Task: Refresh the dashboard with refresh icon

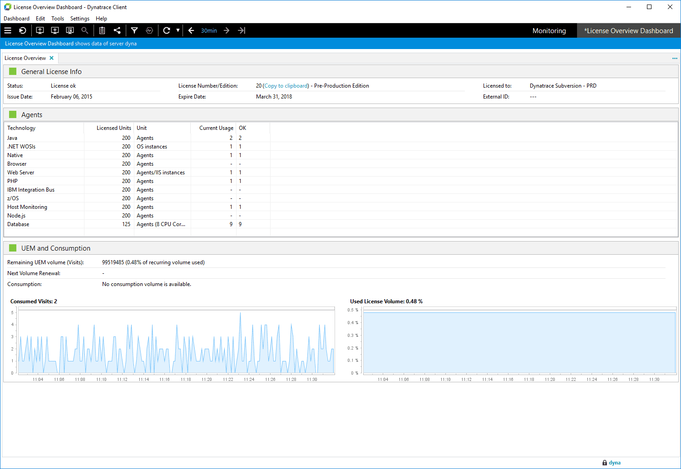Action: pos(167,30)
